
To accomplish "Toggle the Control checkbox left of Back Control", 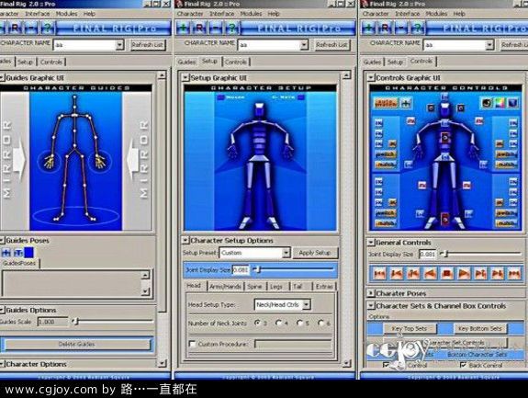I will 387,365.
